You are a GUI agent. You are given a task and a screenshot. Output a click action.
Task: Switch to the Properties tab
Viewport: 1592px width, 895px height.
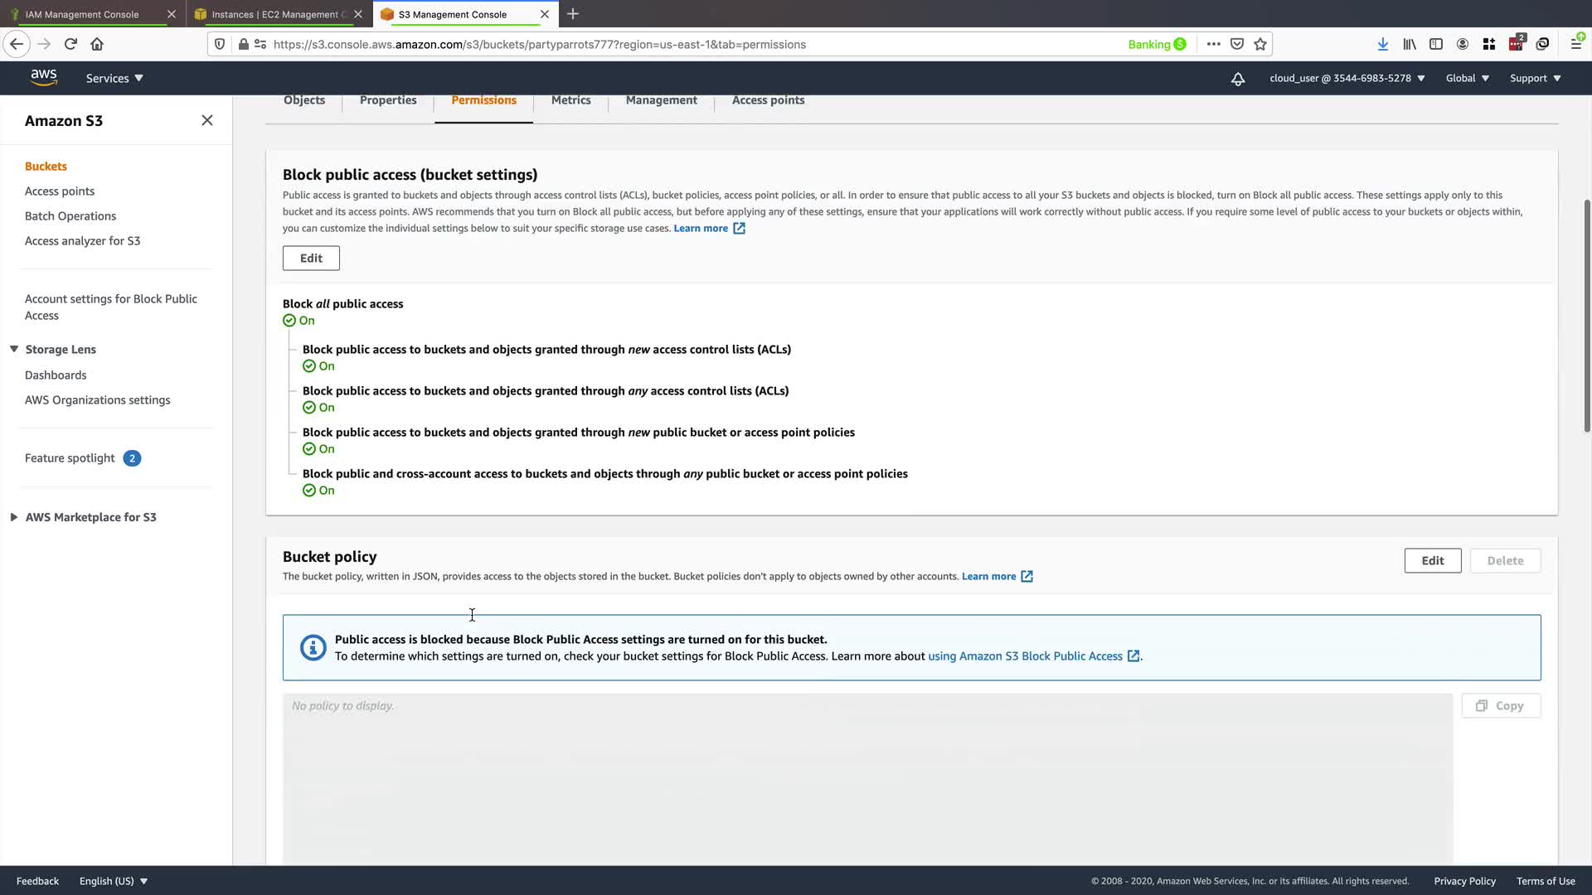tap(388, 100)
